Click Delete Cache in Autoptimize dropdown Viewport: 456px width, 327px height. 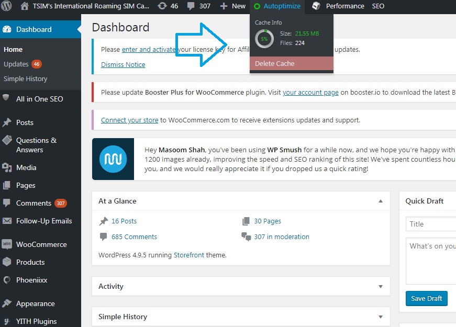coord(292,63)
